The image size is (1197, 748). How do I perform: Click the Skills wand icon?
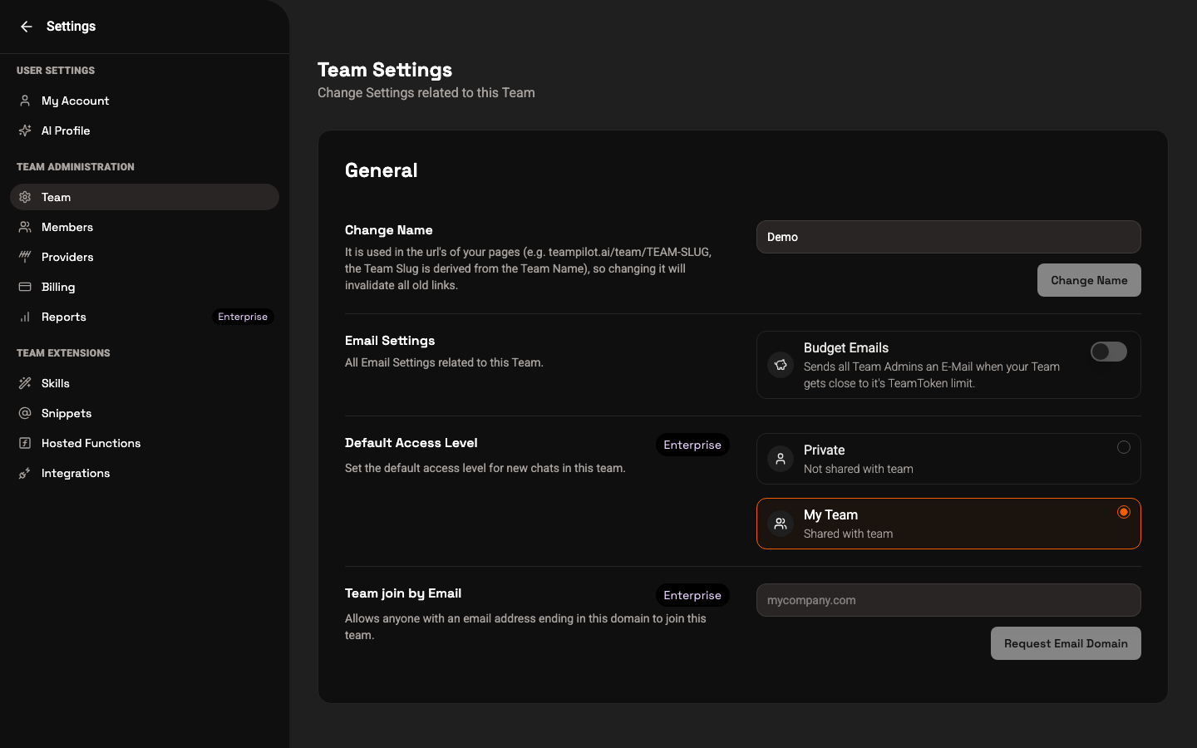tap(25, 383)
